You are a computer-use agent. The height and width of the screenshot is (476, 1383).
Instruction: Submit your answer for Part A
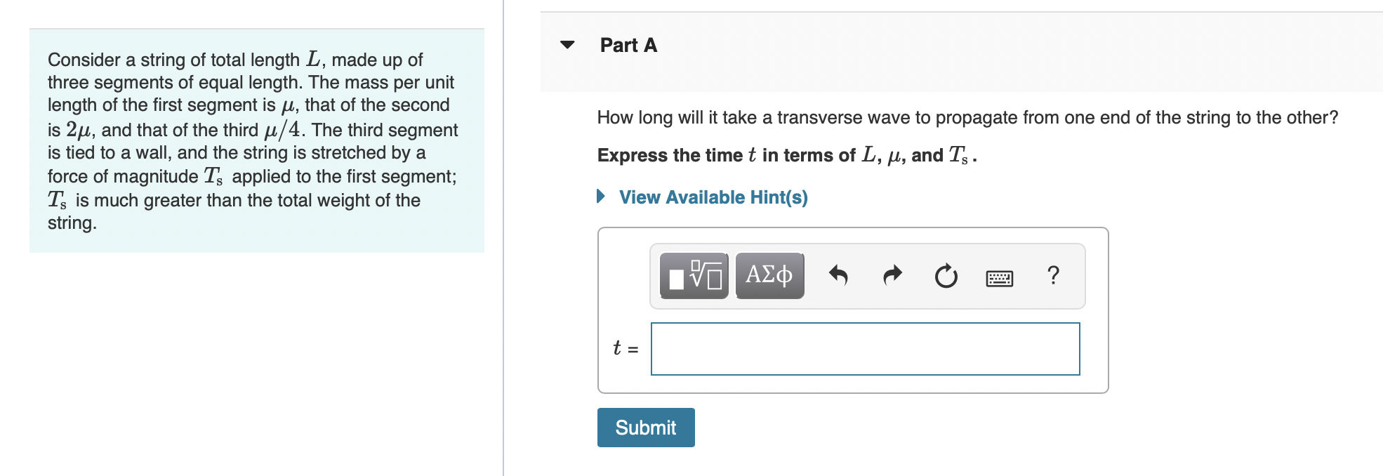click(x=644, y=427)
